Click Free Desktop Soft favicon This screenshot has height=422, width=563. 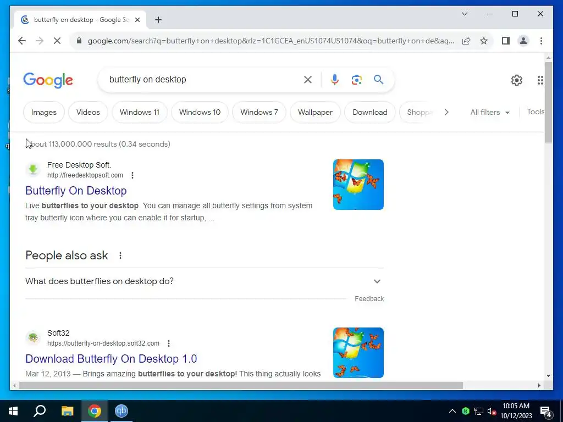pyautogui.click(x=33, y=169)
